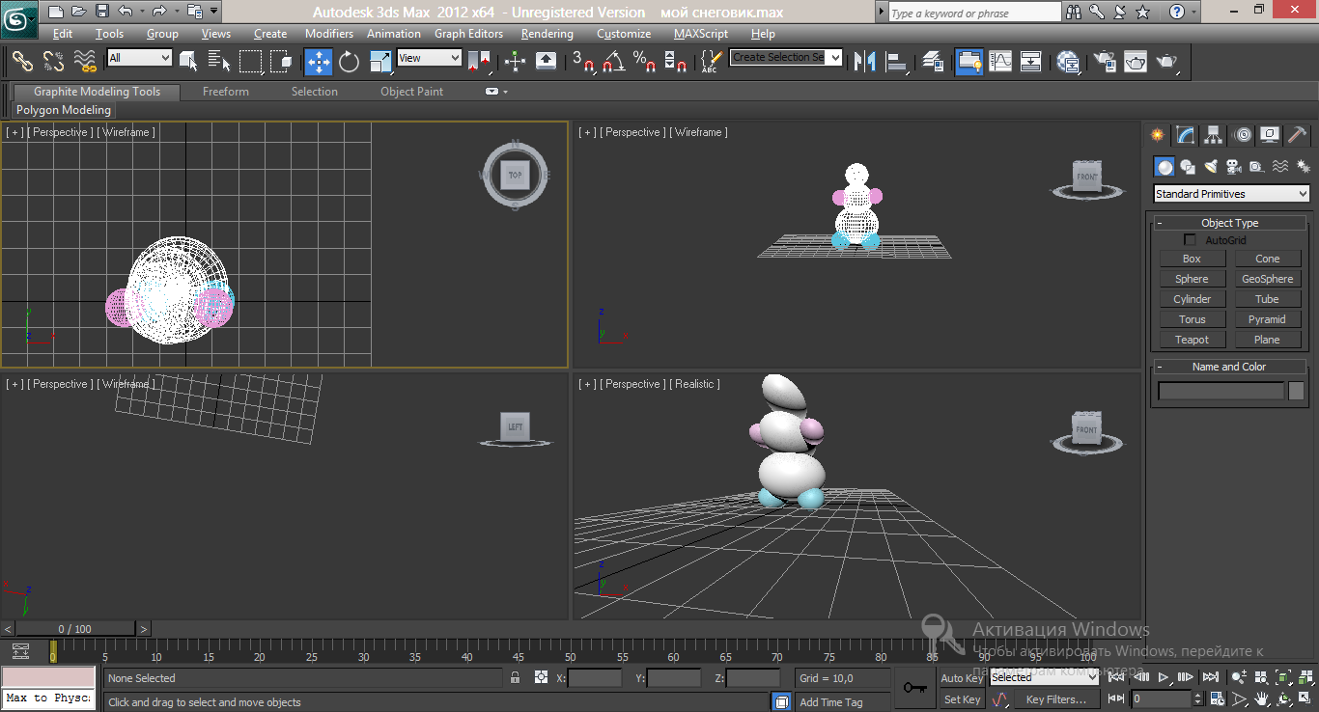This screenshot has width=1319, height=712.
Task: Switch to the Modify command panel tab
Action: [1186, 135]
